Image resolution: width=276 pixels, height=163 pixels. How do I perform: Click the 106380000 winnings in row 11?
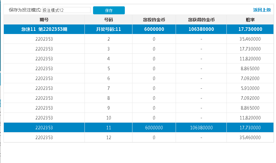(x=201, y=128)
